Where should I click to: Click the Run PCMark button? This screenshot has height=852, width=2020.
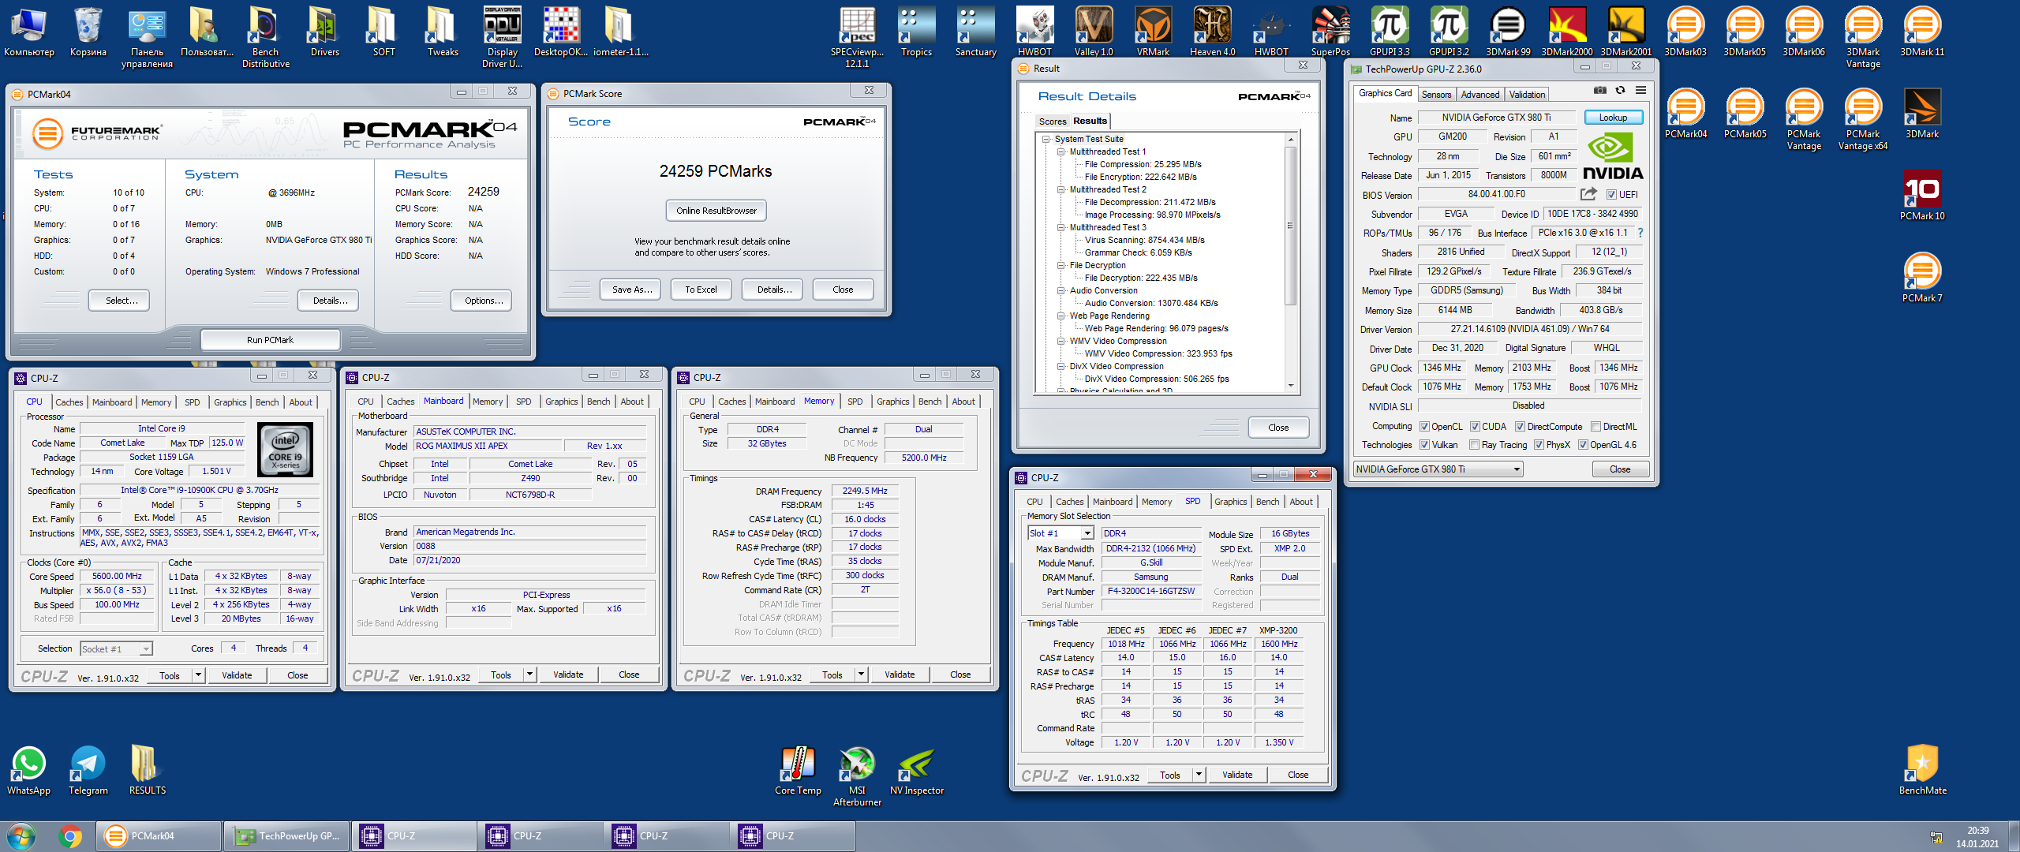coord(270,340)
